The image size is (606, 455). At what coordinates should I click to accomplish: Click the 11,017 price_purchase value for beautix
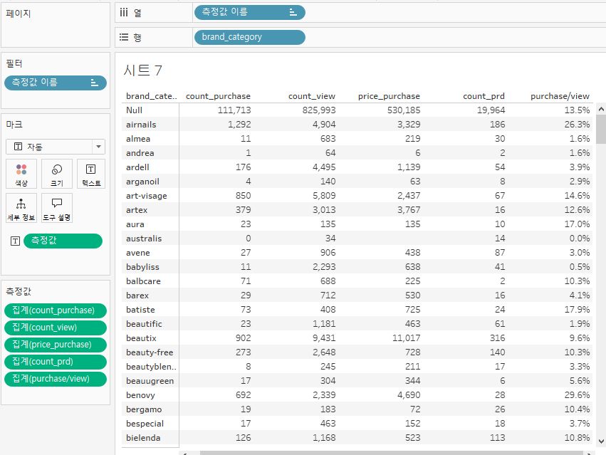point(406,338)
